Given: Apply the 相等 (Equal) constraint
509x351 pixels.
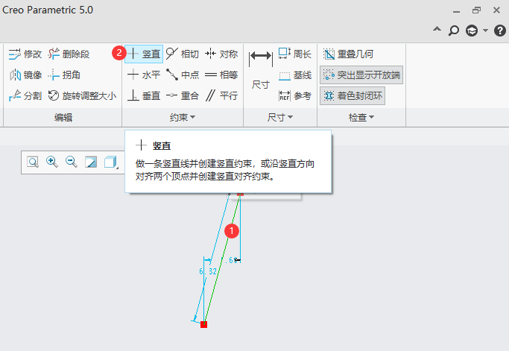Looking at the screenshot, I should tap(221, 75).
